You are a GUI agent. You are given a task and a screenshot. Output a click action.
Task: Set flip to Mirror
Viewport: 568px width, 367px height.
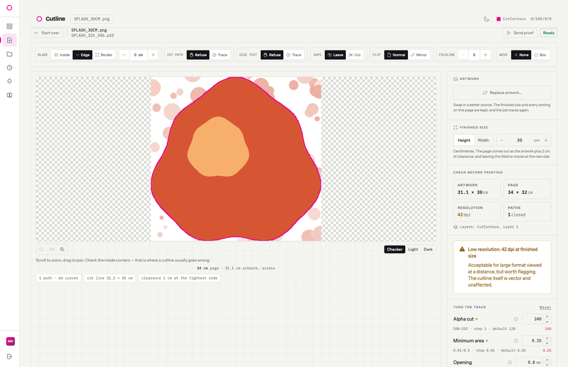[418, 55]
